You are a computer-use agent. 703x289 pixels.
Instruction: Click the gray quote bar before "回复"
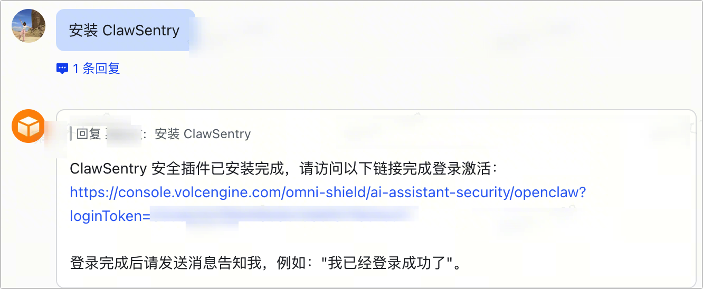coord(71,134)
